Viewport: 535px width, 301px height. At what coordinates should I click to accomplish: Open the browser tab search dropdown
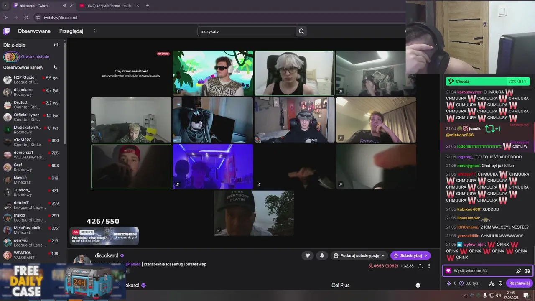(5, 6)
